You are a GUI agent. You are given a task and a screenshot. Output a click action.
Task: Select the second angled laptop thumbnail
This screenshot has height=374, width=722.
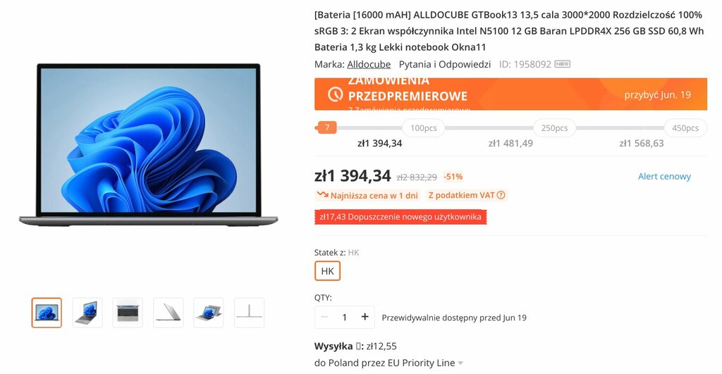click(87, 313)
